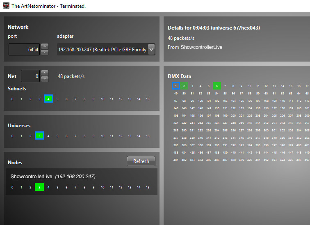Switch to universe 0 in Universes row
This screenshot has height=225, width=310.
coord(12,136)
